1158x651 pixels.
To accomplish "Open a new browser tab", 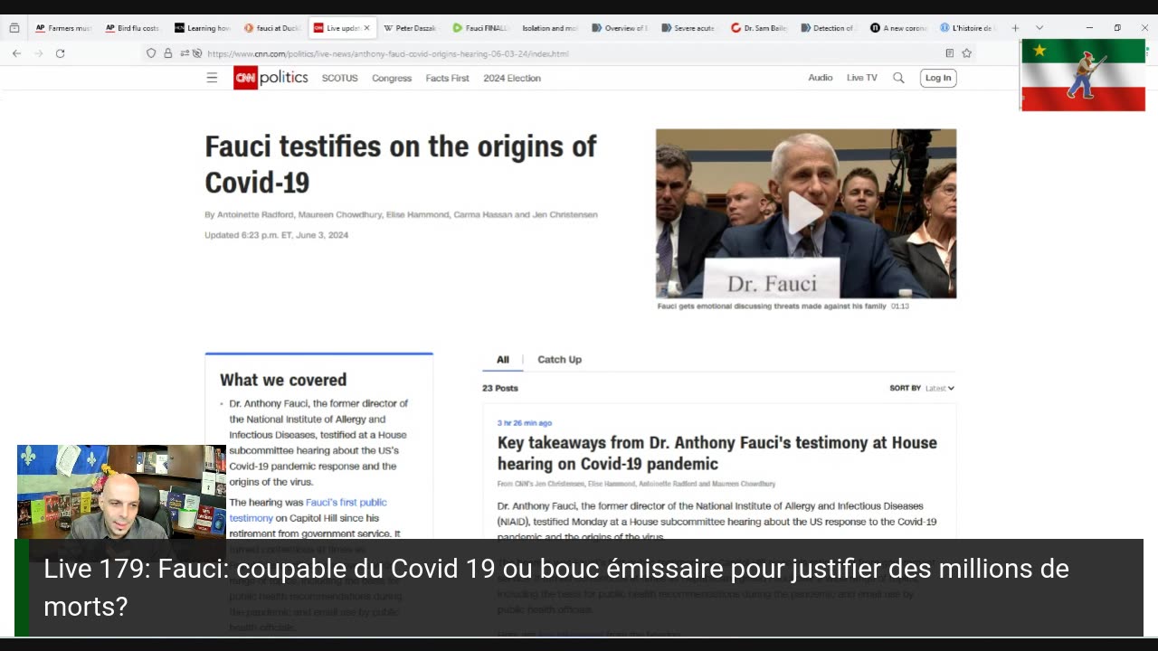I will pos(1015,28).
